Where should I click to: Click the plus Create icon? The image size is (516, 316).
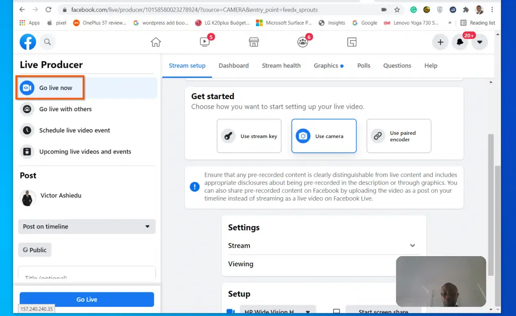coord(440,42)
